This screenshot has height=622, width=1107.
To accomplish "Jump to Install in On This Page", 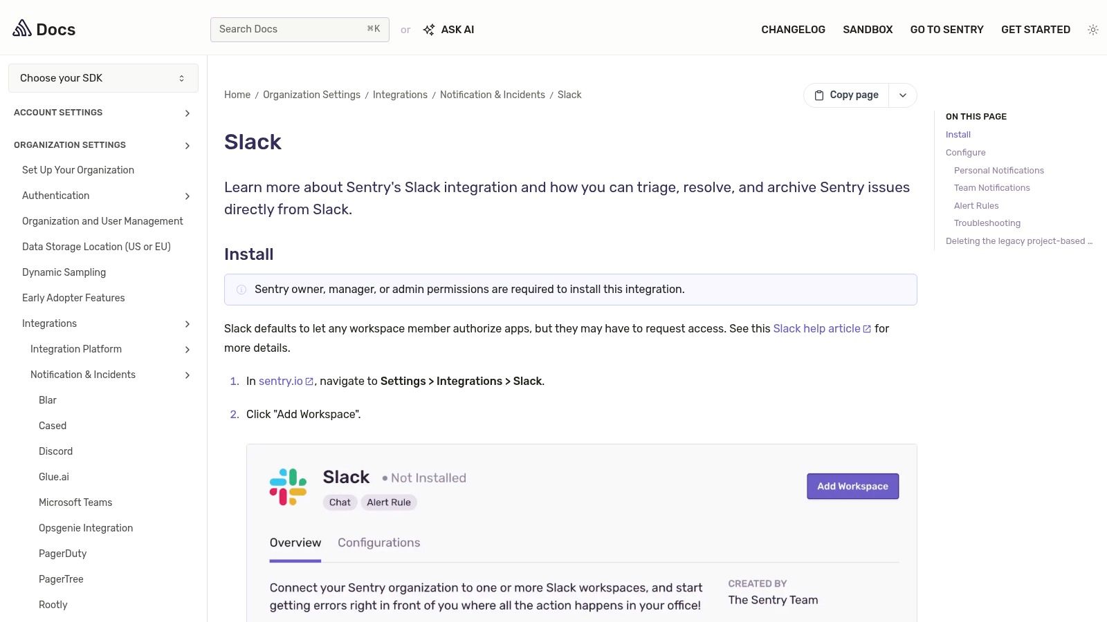I will click(958, 134).
